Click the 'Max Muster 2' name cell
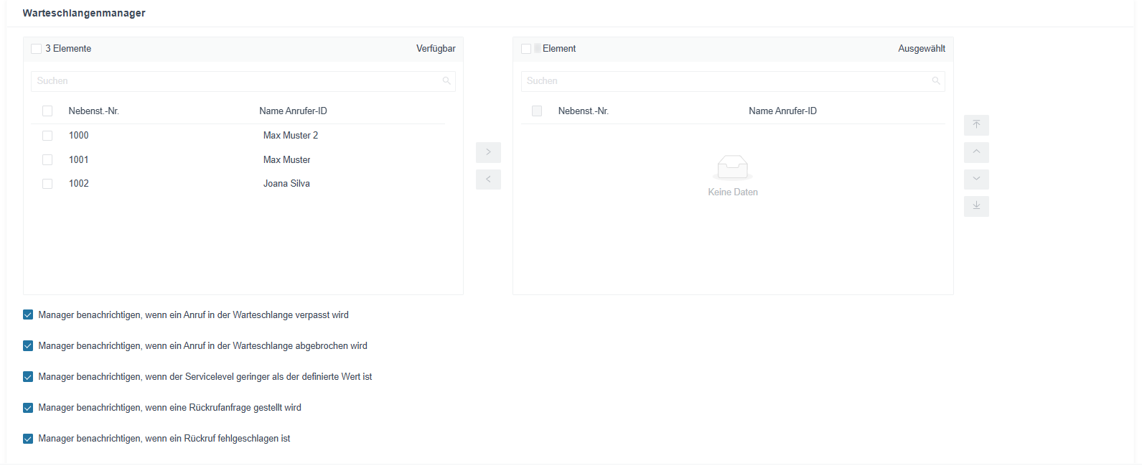The width and height of the screenshot is (1142, 466). (x=291, y=135)
